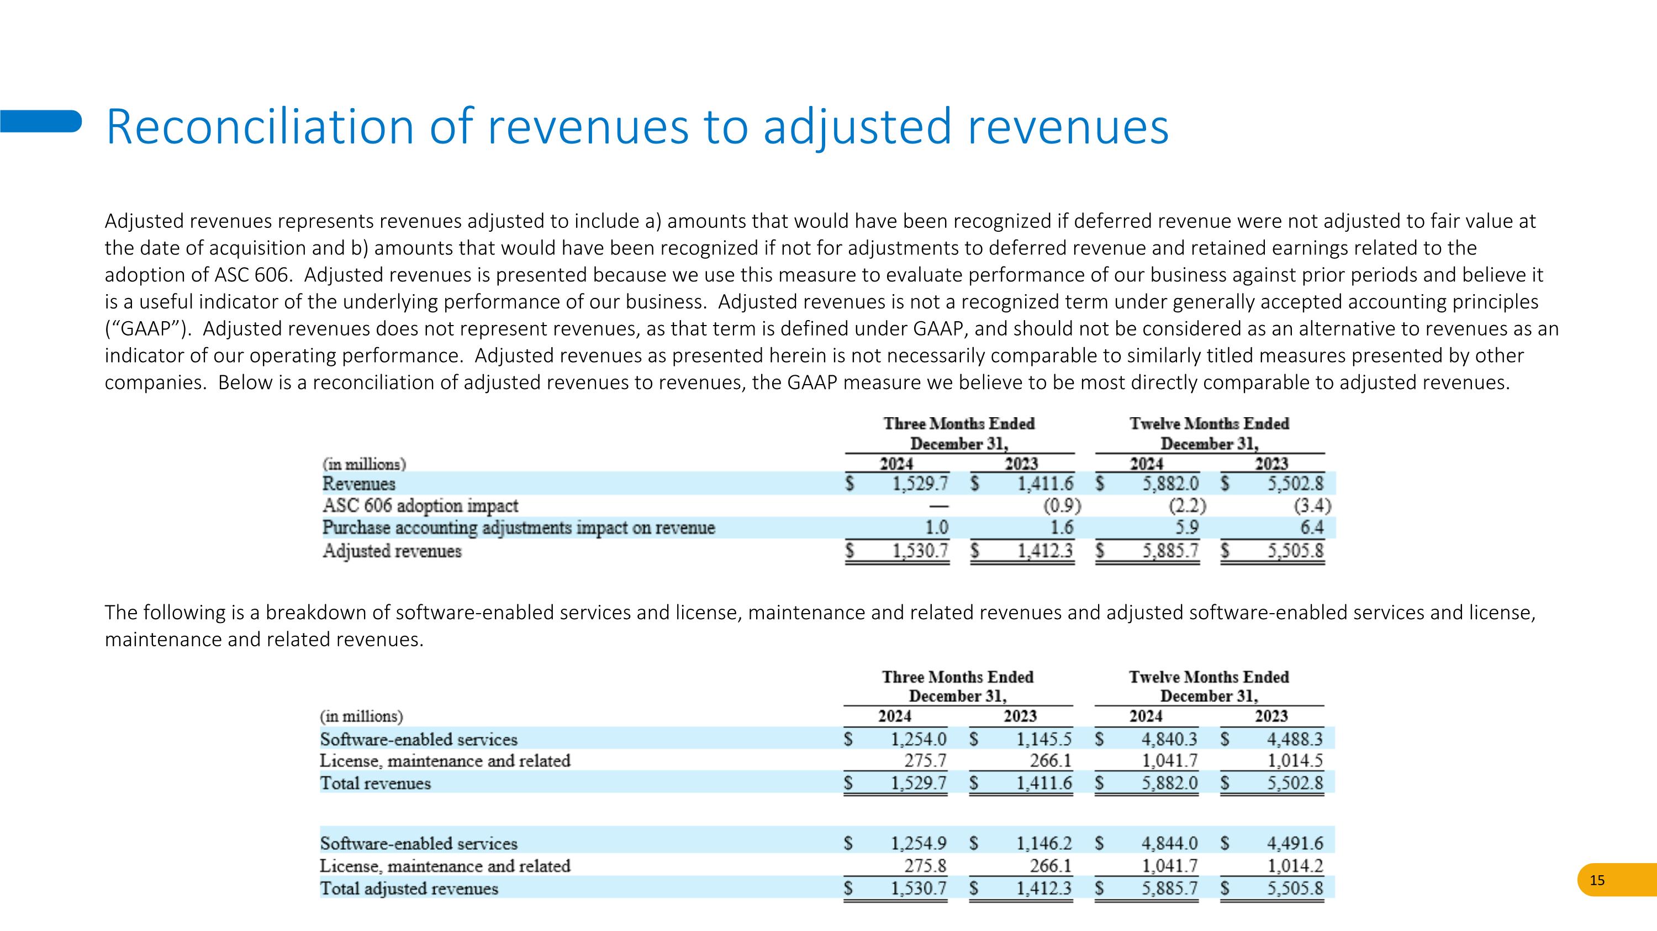Click the 'Total revenues' row label

(376, 783)
